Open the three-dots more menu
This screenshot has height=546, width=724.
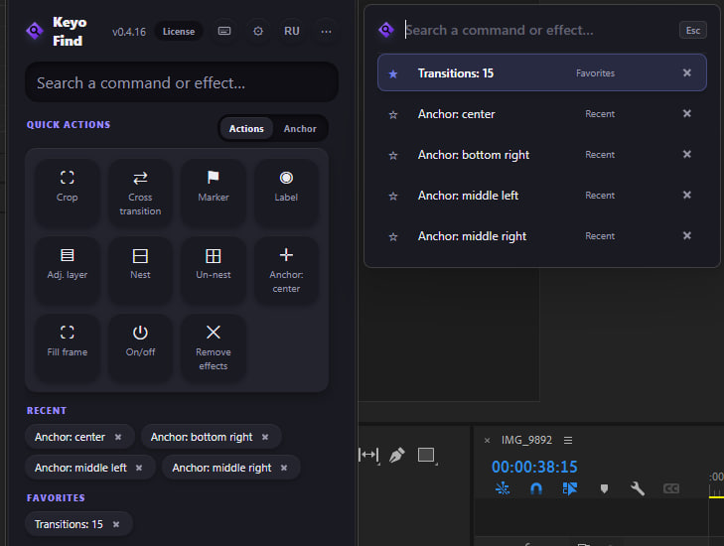coord(326,32)
